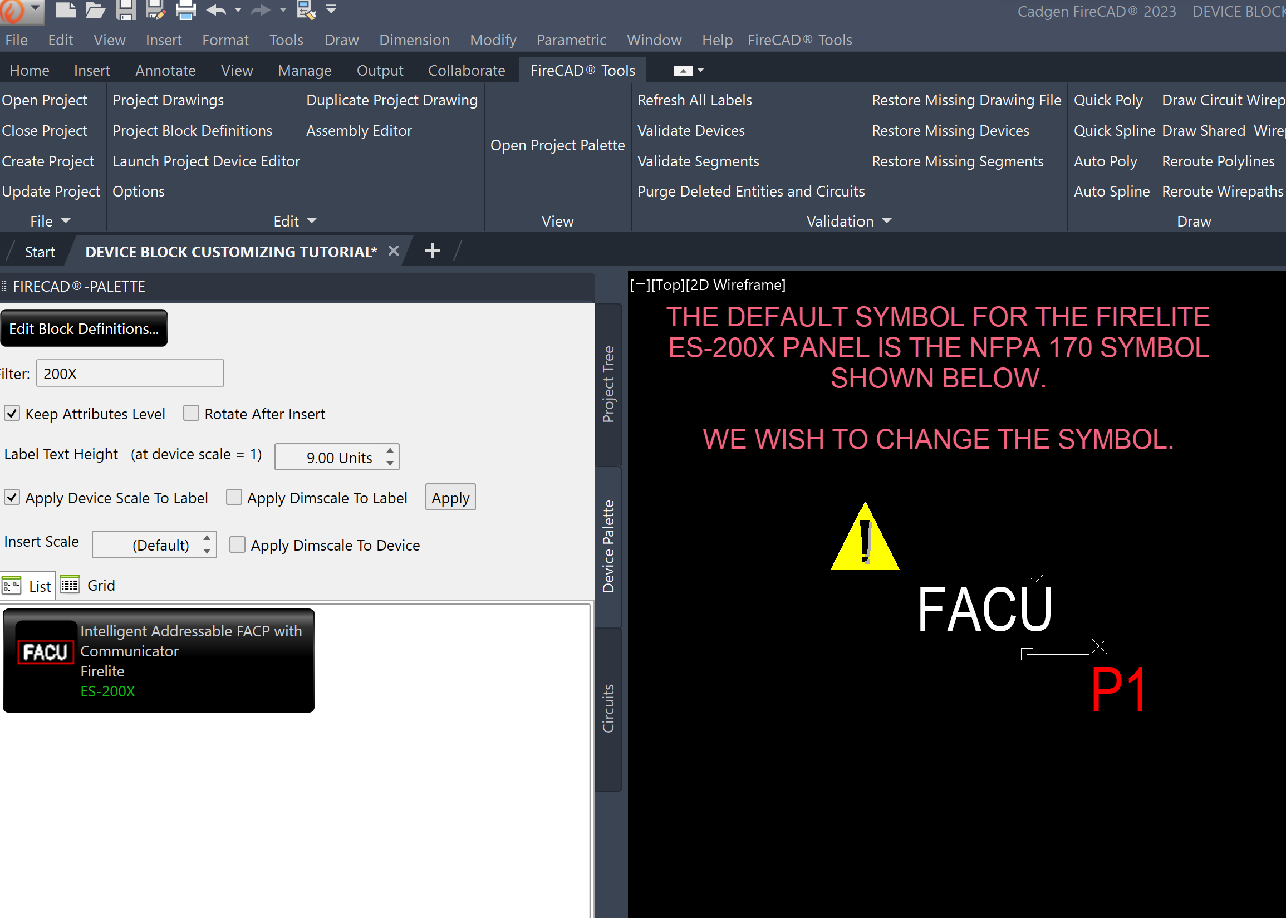Decrease Label Text Height with down arrow

click(390, 463)
